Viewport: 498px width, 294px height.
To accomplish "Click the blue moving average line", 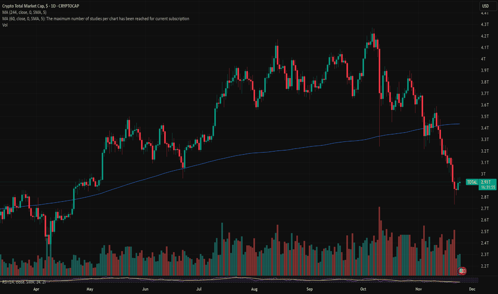I will pos(267,152).
